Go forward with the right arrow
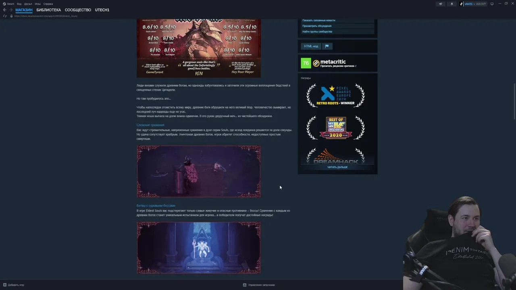 10,10
